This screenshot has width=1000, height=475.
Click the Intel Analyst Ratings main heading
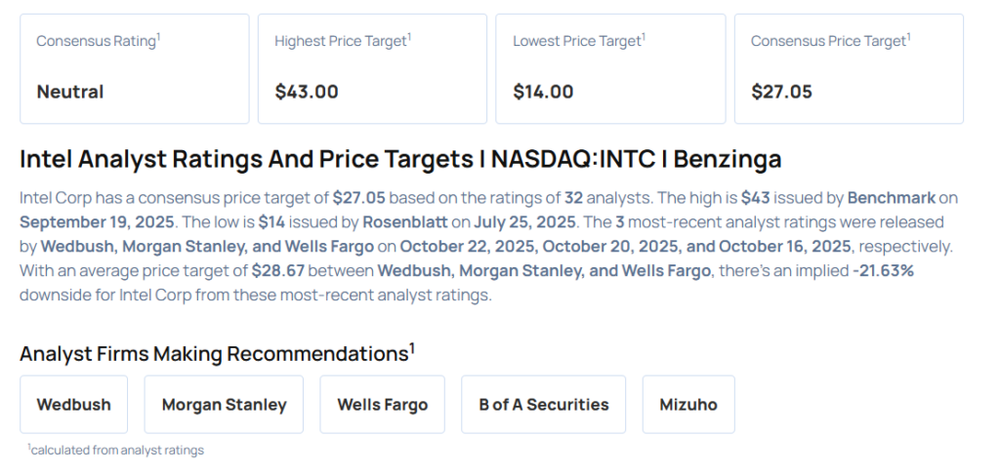[x=400, y=159]
